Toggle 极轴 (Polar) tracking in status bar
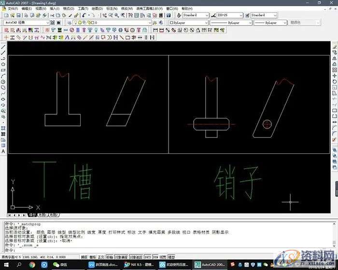 click(110, 257)
